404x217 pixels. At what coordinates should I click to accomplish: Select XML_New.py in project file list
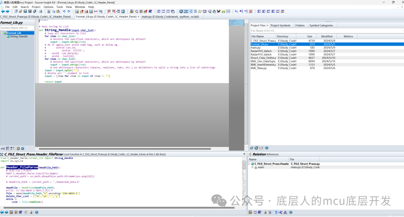259,68
